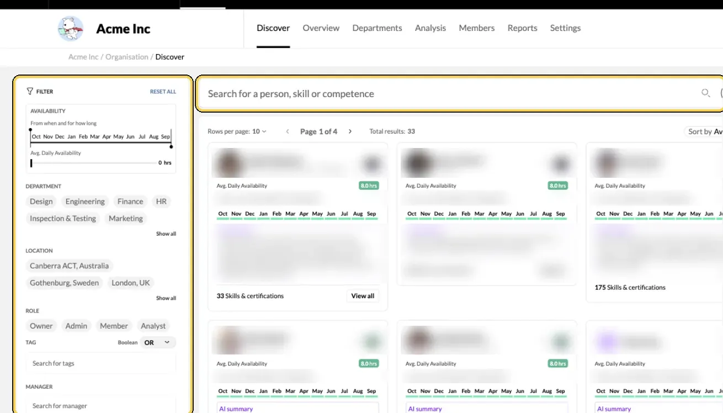Go to the Reports tab
Image resolution: width=723 pixels, height=413 pixels.
[523, 28]
